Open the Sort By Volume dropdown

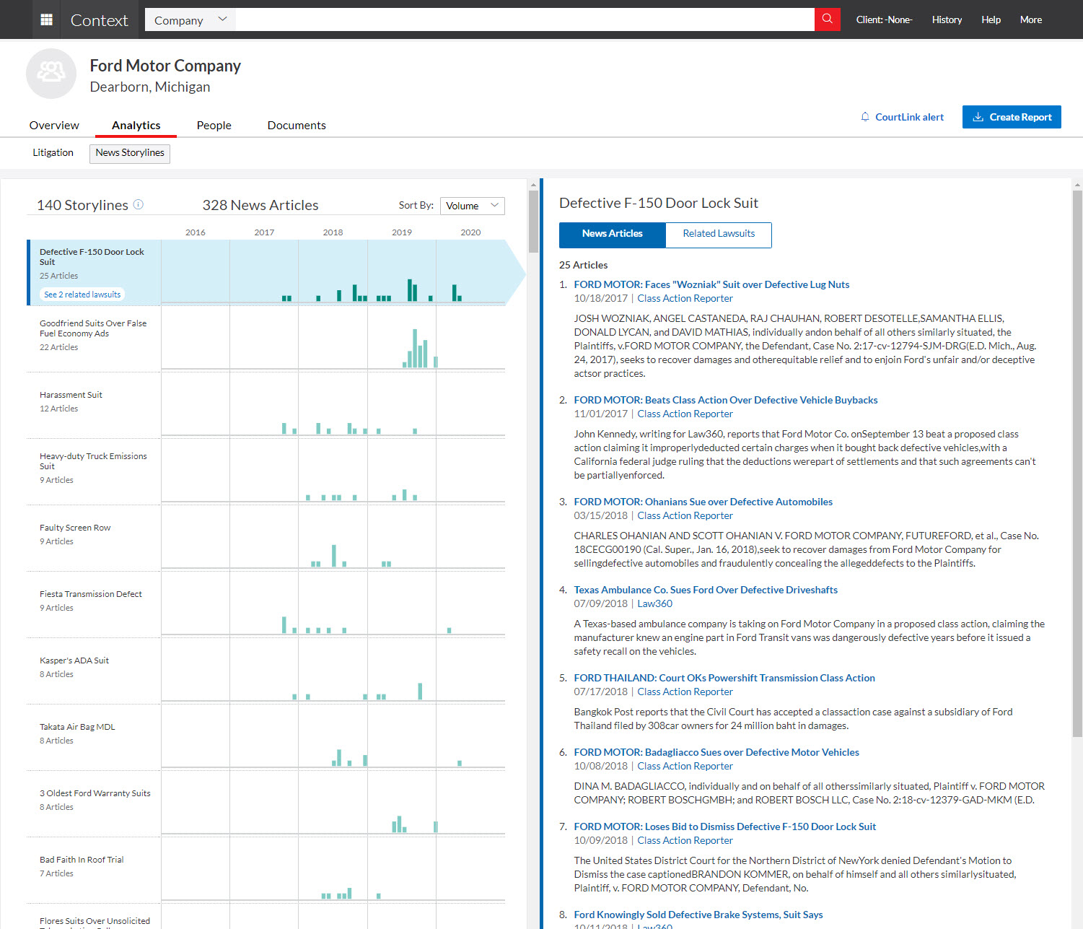[472, 206]
